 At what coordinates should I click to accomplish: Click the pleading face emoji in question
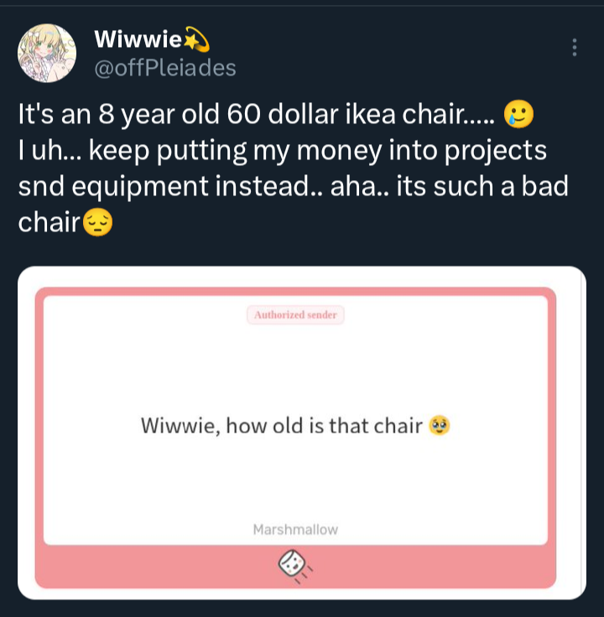[x=439, y=425]
